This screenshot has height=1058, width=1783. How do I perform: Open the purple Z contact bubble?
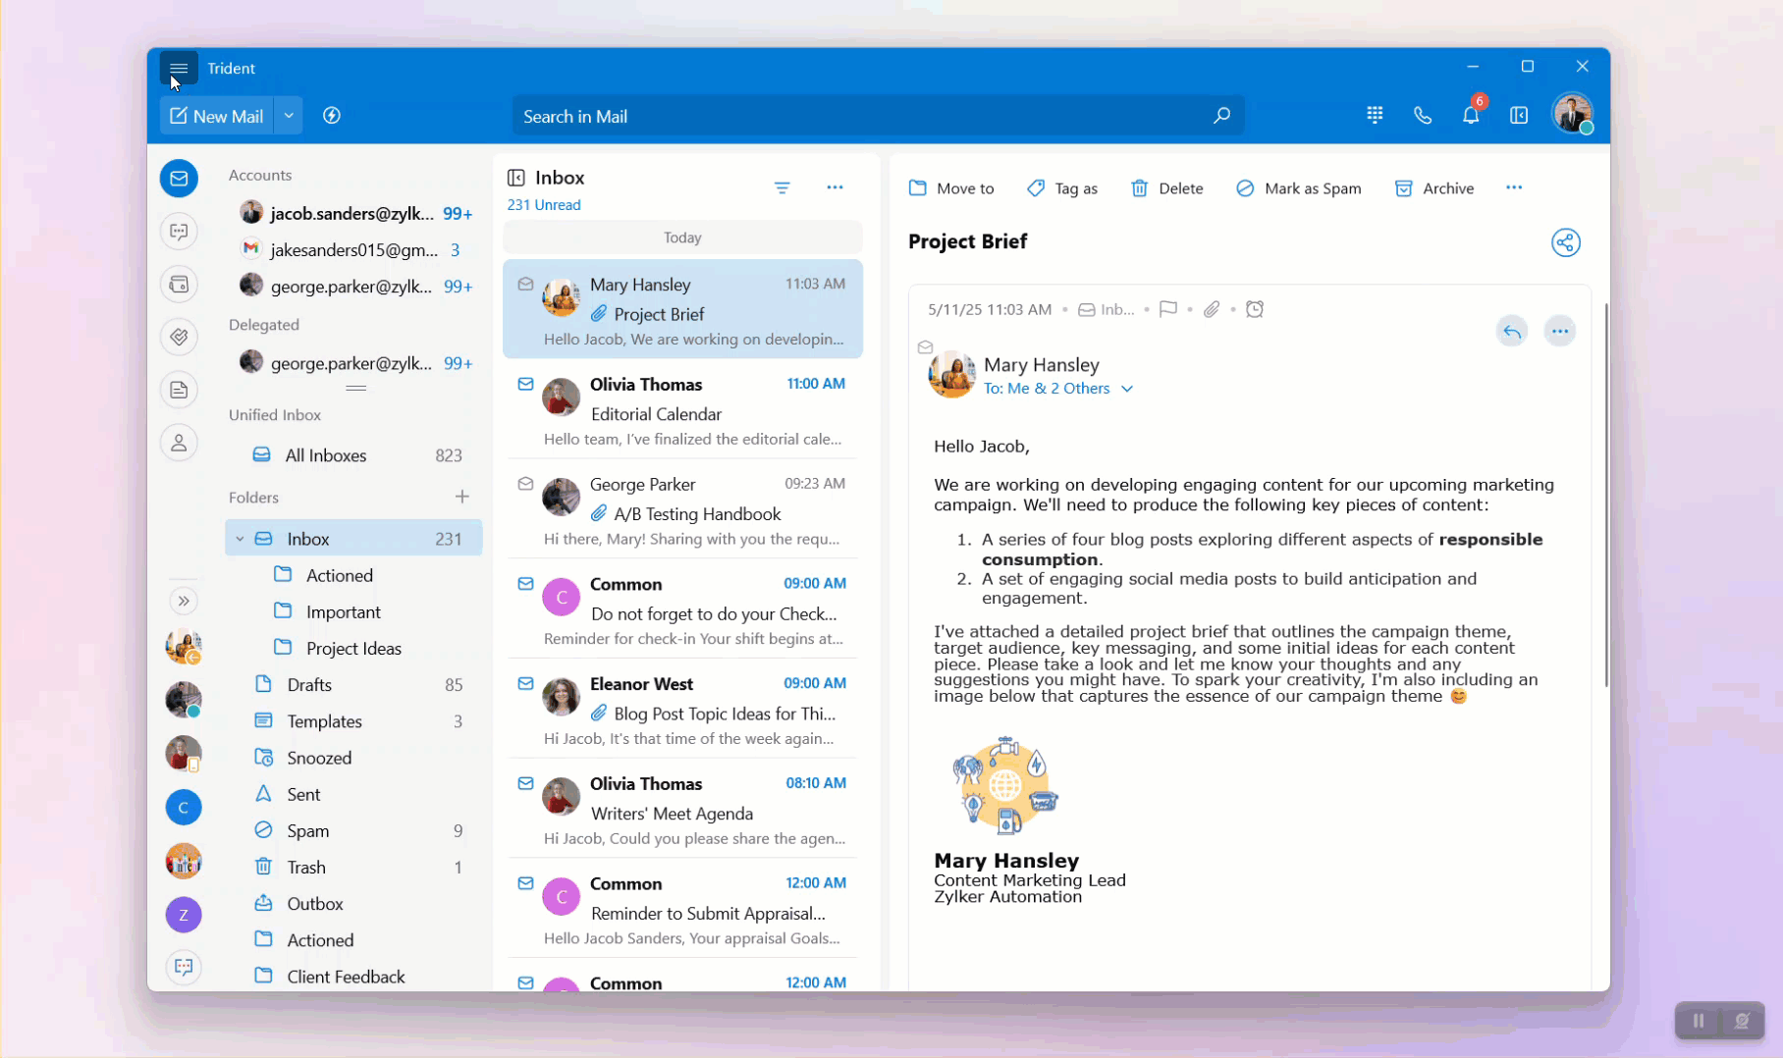pyautogui.click(x=184, y=915)
